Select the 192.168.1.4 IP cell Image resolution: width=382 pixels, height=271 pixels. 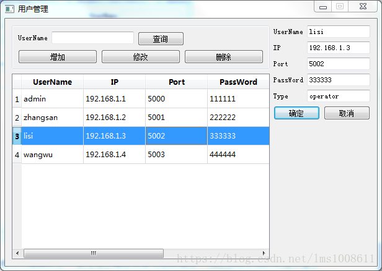(114, 155)
